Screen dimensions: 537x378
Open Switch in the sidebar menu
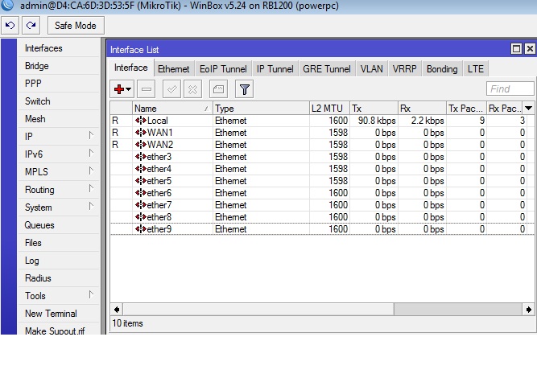point(58,101)
